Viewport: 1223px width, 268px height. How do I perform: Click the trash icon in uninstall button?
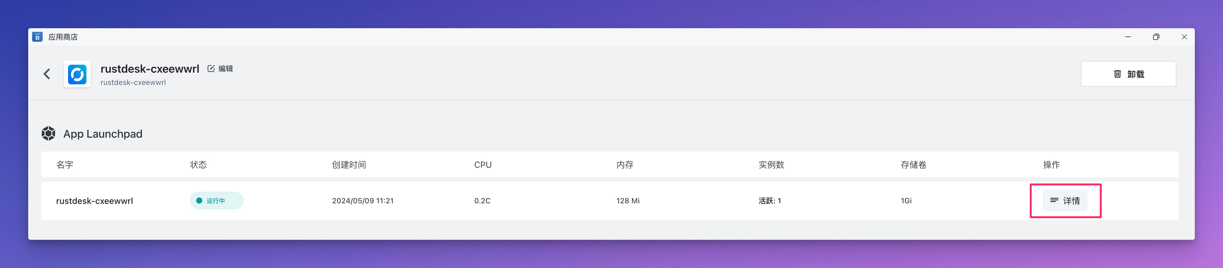tap(1118, 74)
